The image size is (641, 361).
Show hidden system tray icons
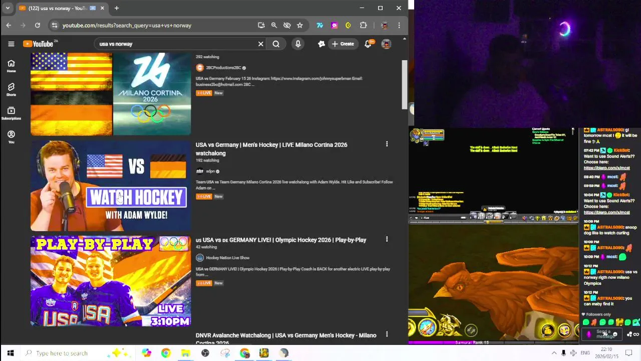[x=554, y=353]
